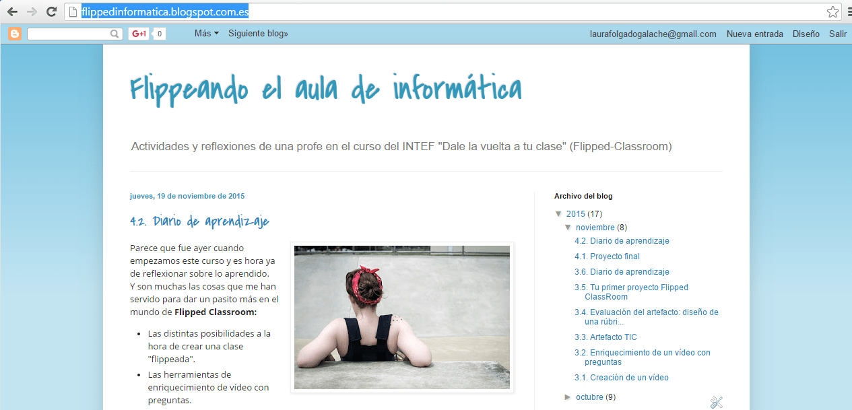Select the address bar URL field
This screenshot has width=852, height=410.
[x=451, y=11]
